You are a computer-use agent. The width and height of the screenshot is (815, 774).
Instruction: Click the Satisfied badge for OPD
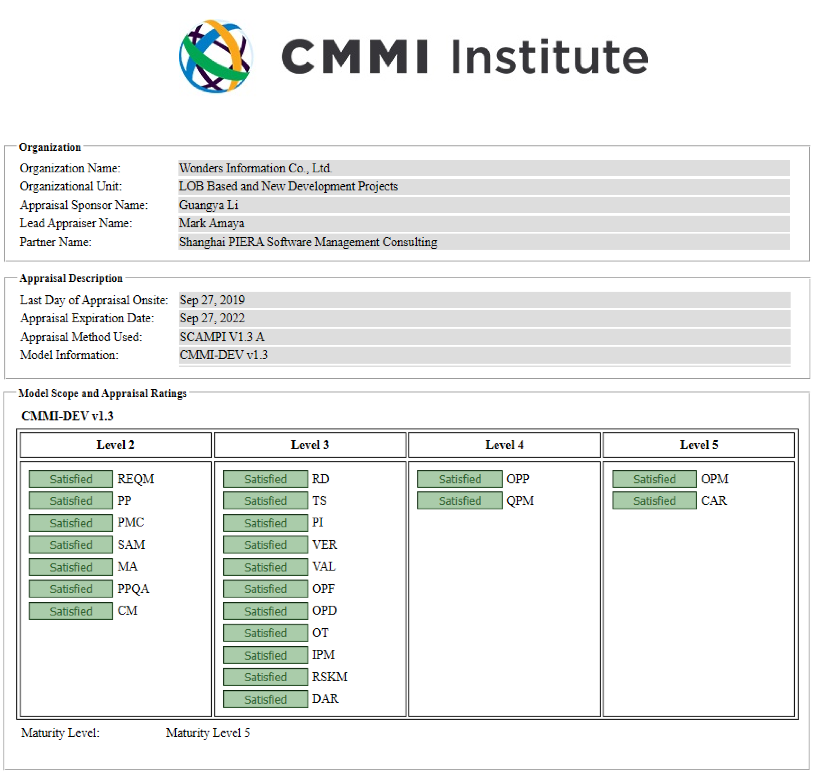point(265,611)
